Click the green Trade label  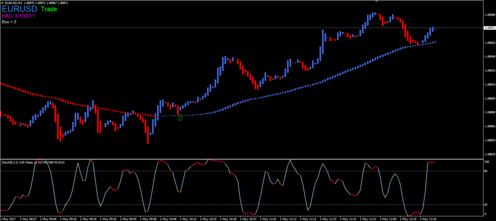coord(50,9)
